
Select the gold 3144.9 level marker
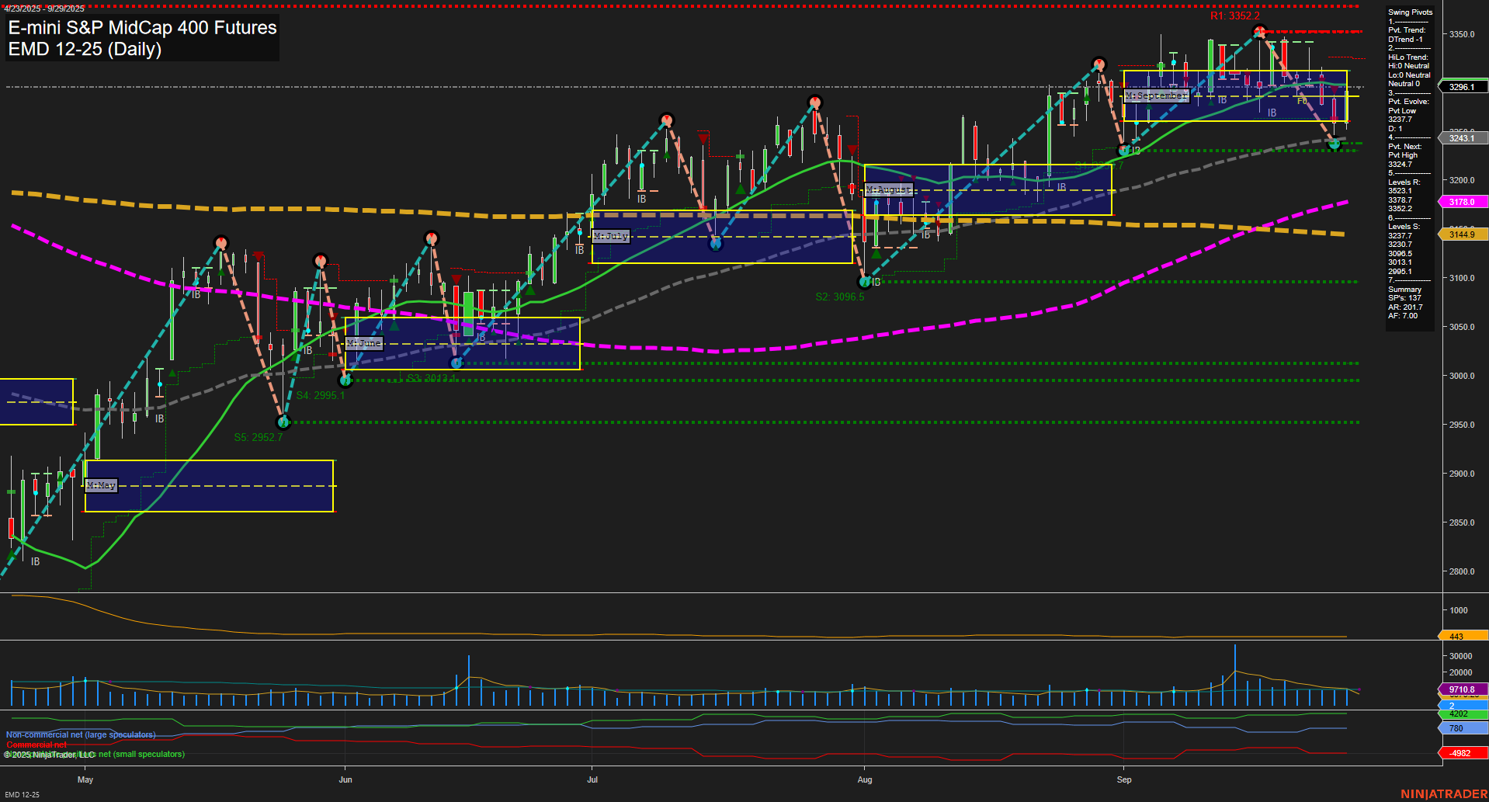1463,234
